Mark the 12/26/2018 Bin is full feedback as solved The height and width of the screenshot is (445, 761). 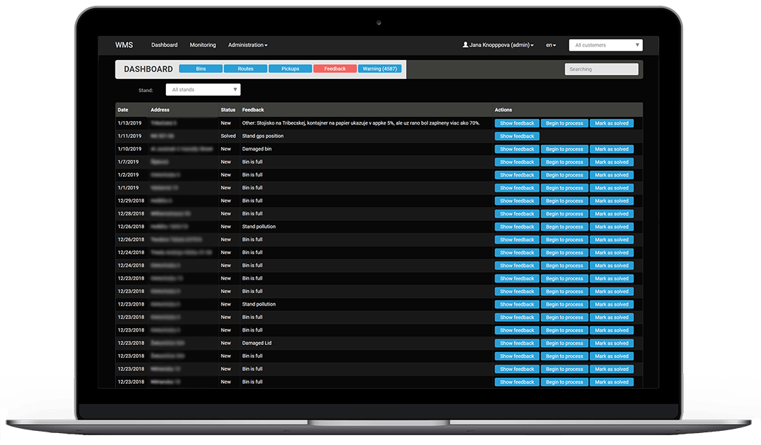[x=611, y=240]
